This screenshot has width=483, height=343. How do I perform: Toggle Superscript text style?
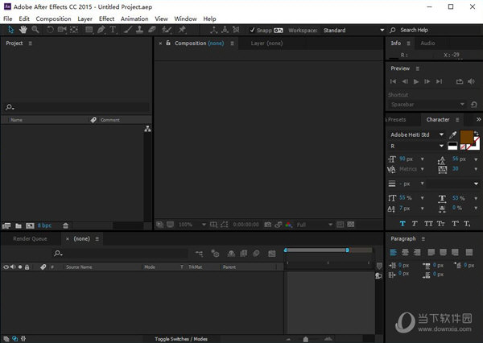[455, 223]
